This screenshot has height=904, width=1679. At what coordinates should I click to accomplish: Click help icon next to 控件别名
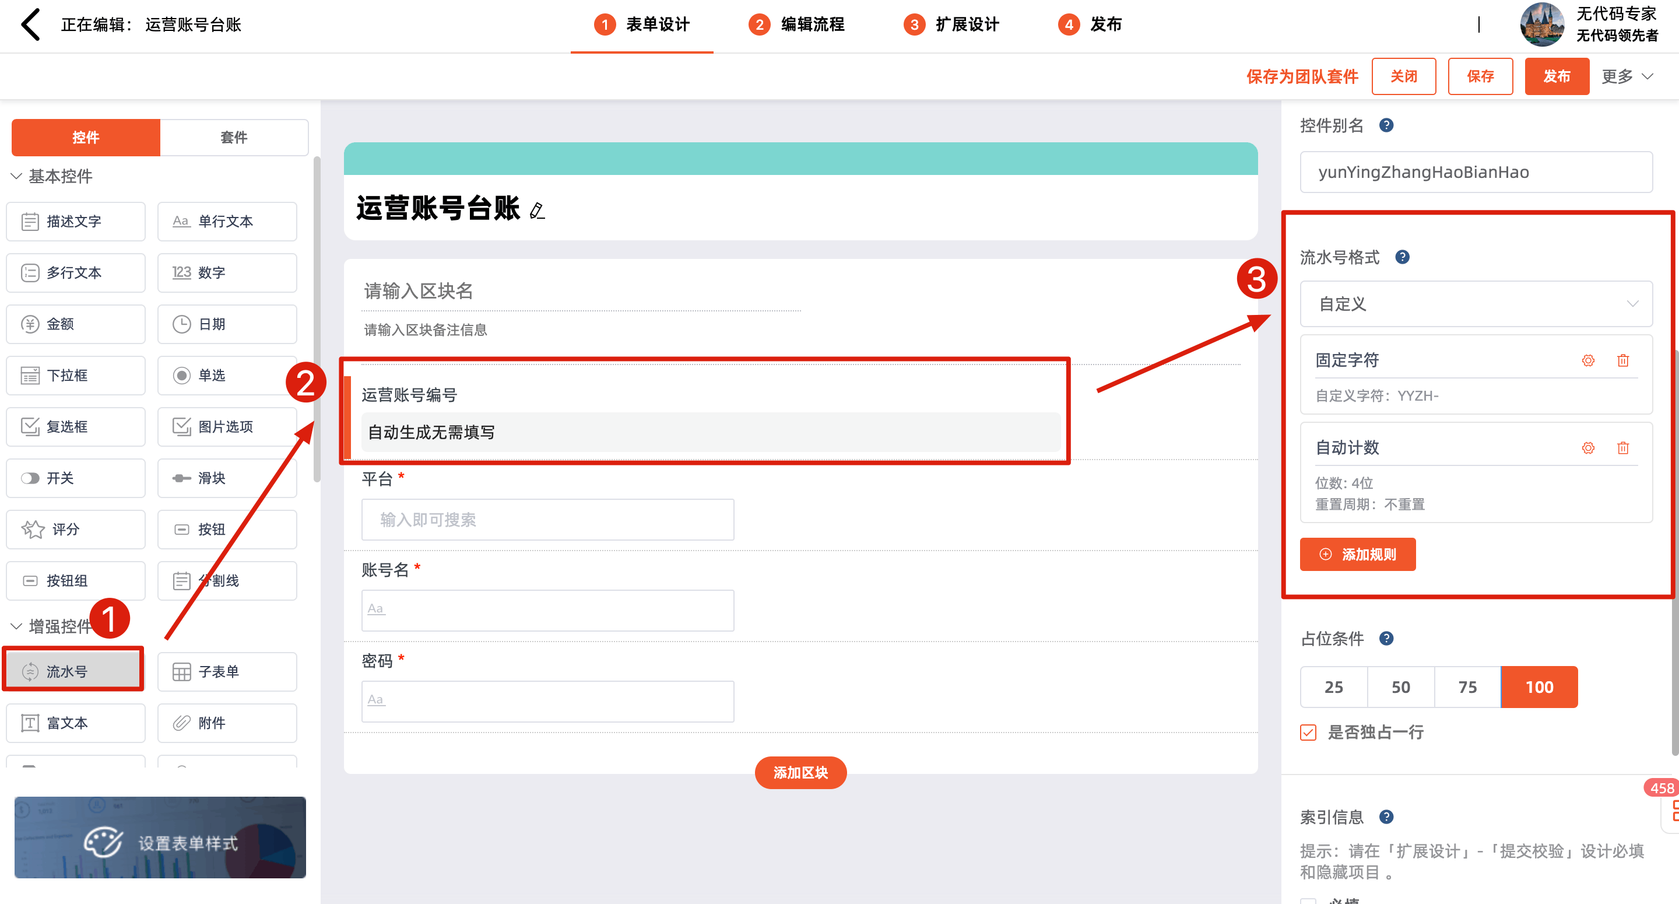pyautogui.click(x=1386, y=125)
